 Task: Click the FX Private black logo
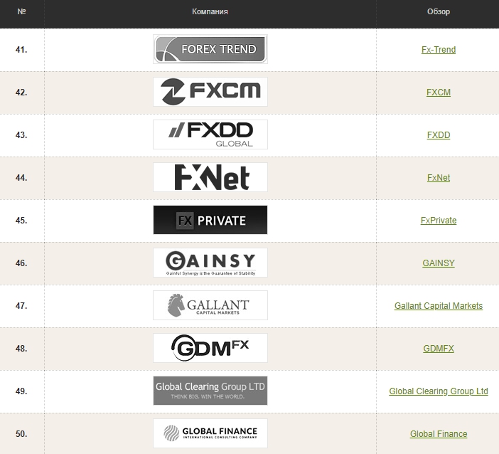coord(210,220)
